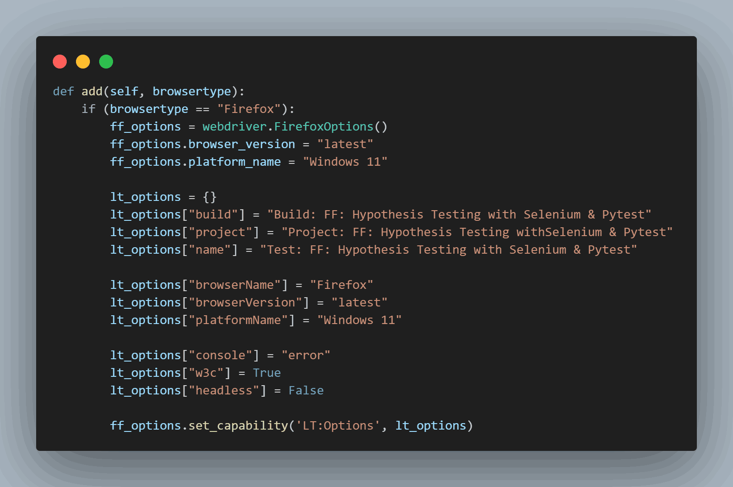
Task: Click the "ff_options.browser_version" text
Action: pos(202,144)
